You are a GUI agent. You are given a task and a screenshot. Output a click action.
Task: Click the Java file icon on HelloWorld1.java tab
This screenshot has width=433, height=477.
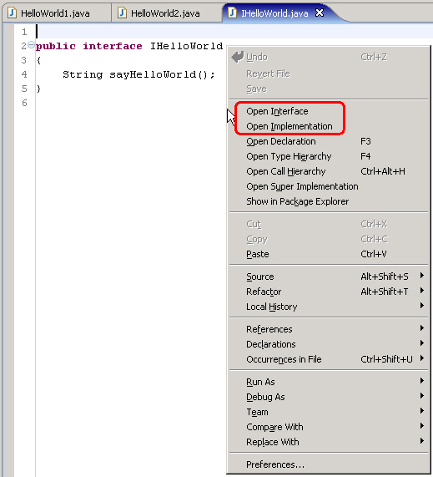point(13,13)
